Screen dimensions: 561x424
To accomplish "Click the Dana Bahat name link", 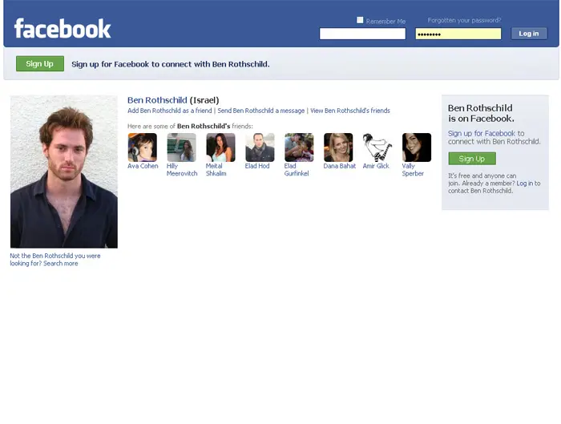I will [x=340, y=166].
